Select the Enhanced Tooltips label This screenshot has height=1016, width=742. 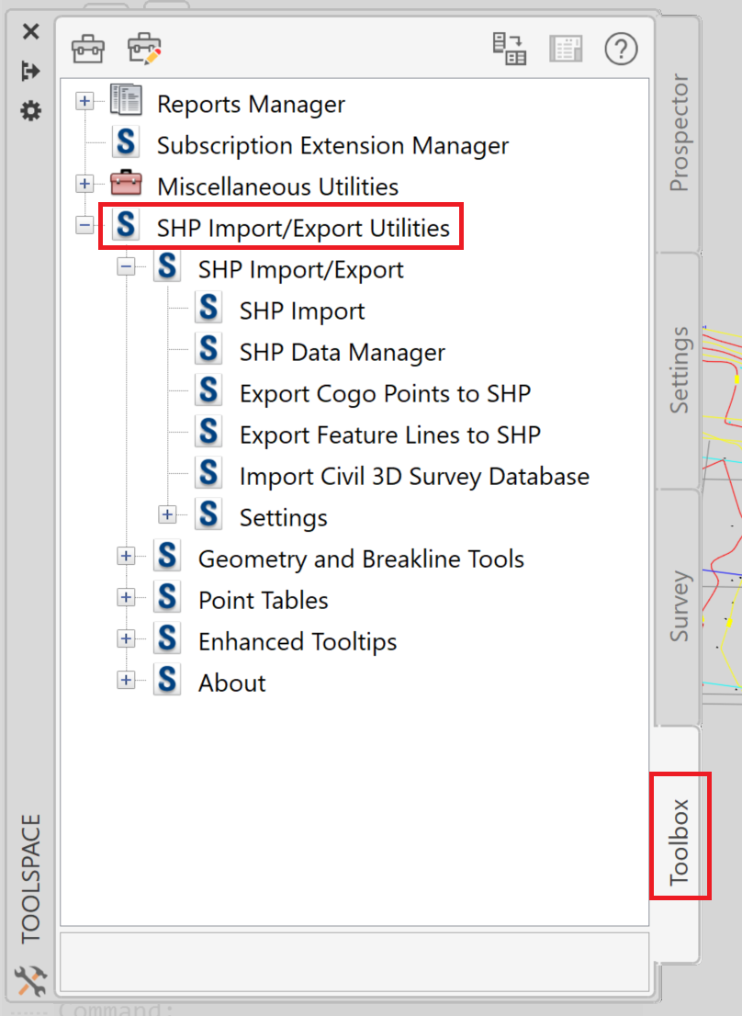click(x=298, y=643)
